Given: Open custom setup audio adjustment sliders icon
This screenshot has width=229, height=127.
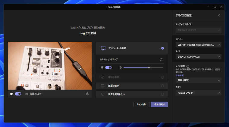Looking at the screenshot, I should click(161, 59).
